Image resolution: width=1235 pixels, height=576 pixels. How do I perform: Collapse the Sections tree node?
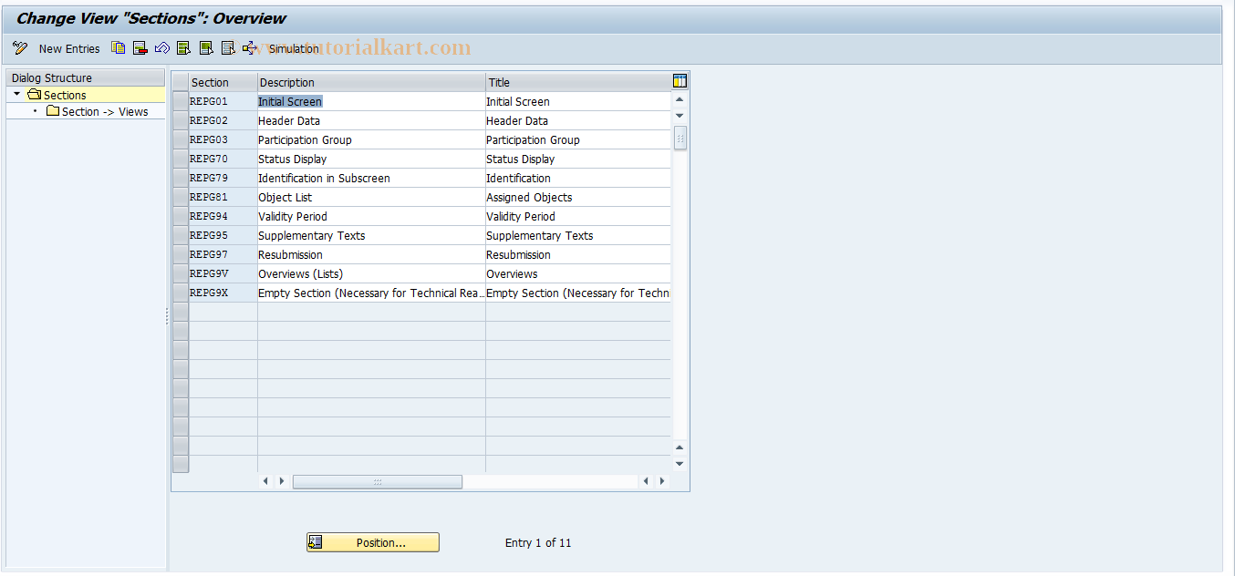click(16, 95)
